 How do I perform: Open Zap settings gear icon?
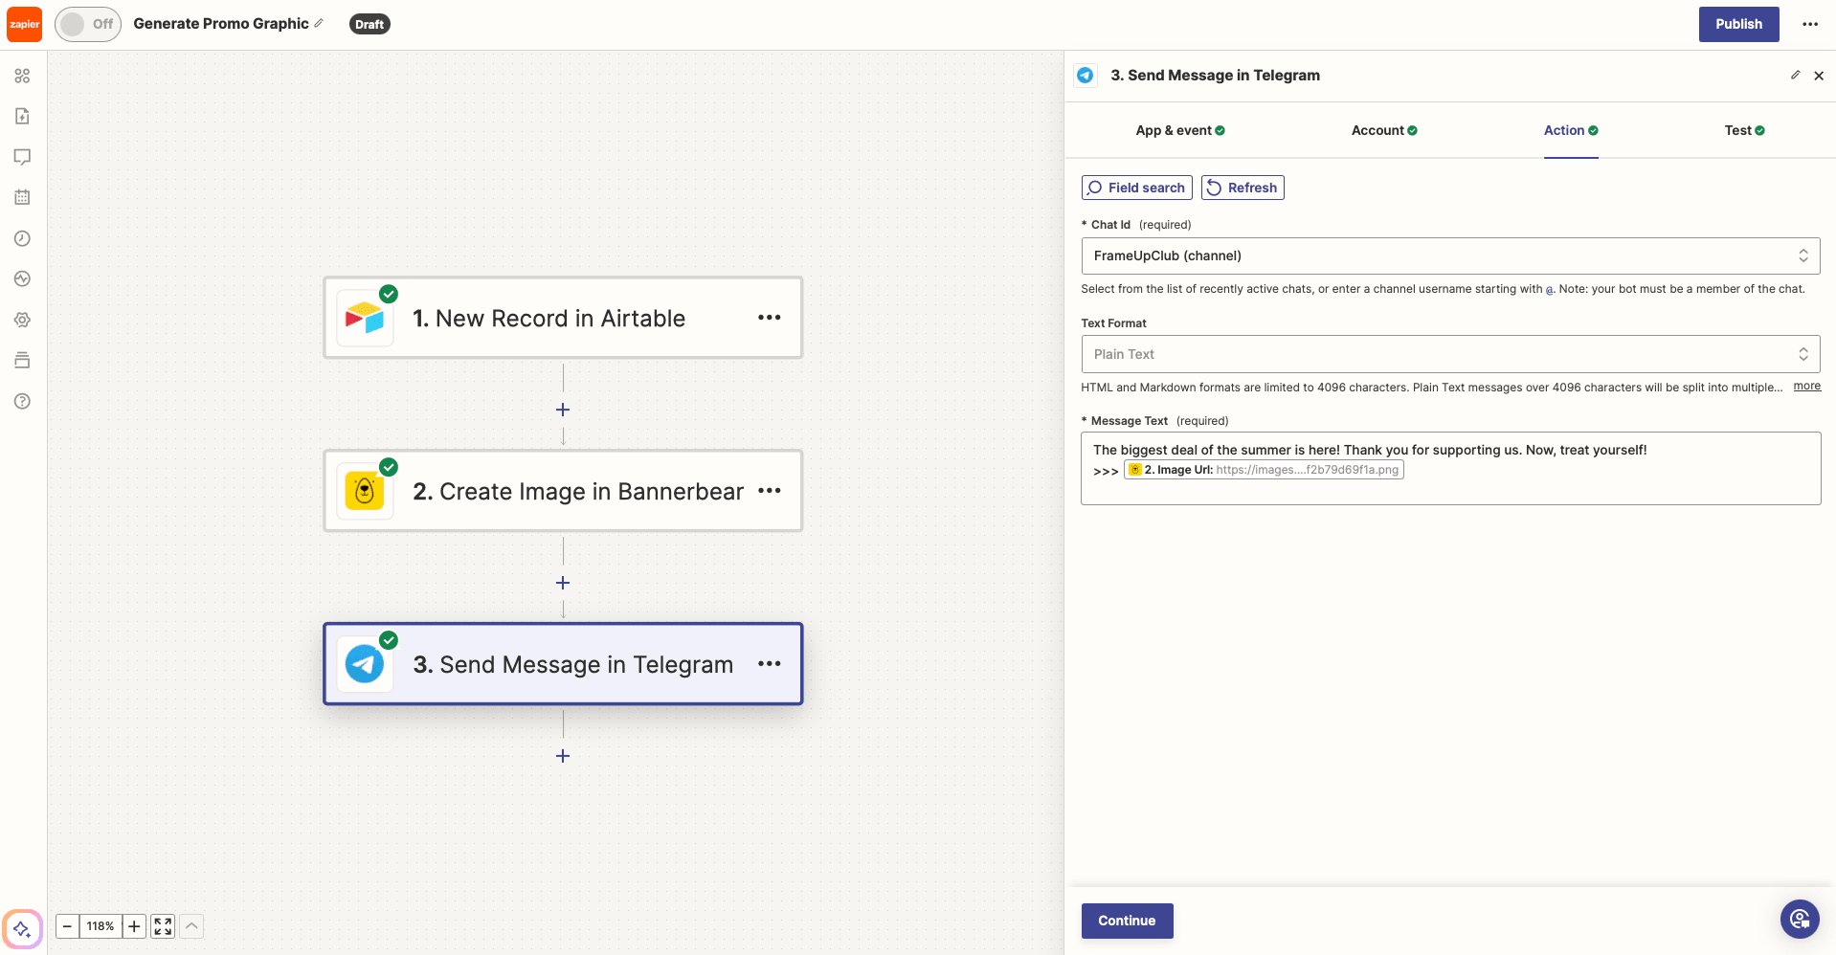(x=23, y=320)
